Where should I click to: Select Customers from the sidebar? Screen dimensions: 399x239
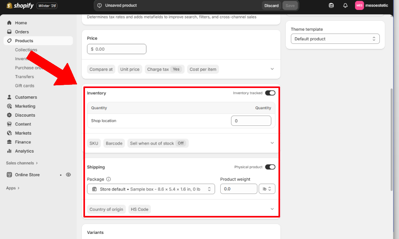26,97
